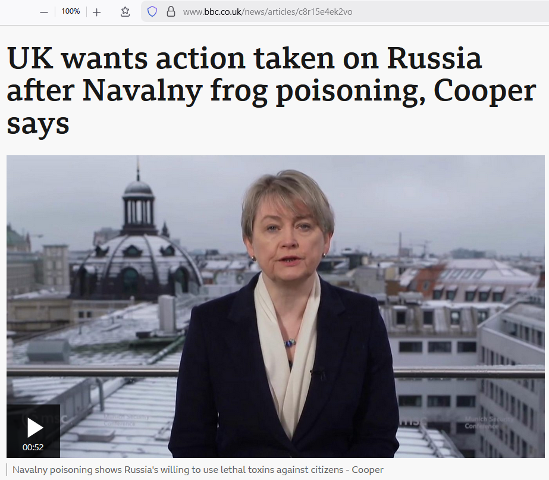This screenshot has height=480, width=549.
Task: Click Munich Security Conference watermark on right
Action: pyautogui.click(x=488, y=422)
